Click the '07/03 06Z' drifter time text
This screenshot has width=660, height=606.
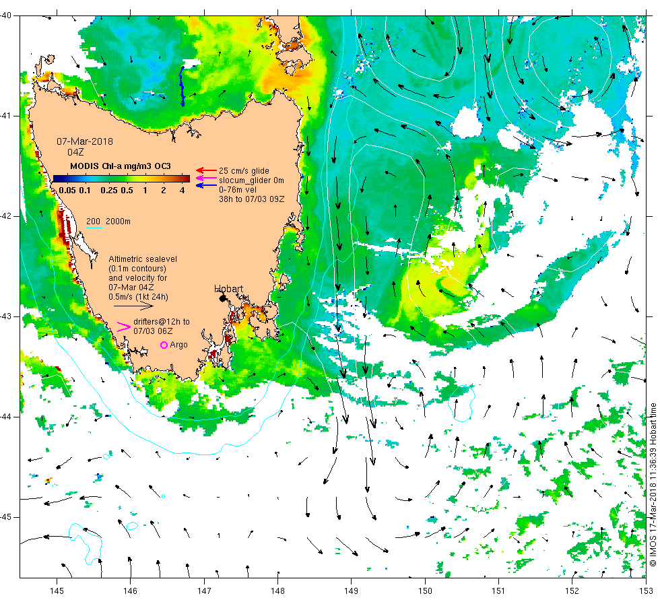pyautogui.click(x=153, y=331)
